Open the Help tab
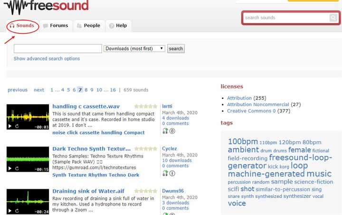342x215 pixels. point(118,26)
